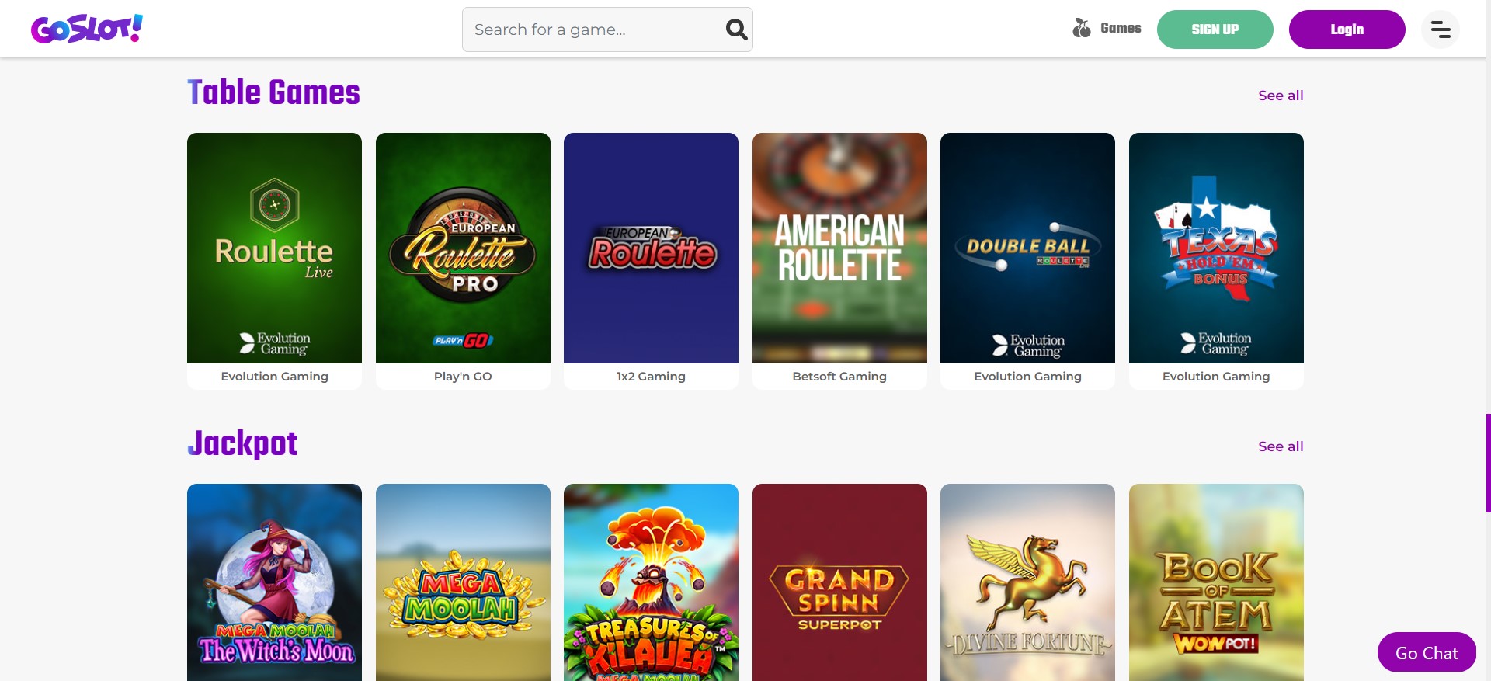This screenshot has height=681, width=1491.
Task: Click the SIGN UP button
Action: click(1215, 30)
